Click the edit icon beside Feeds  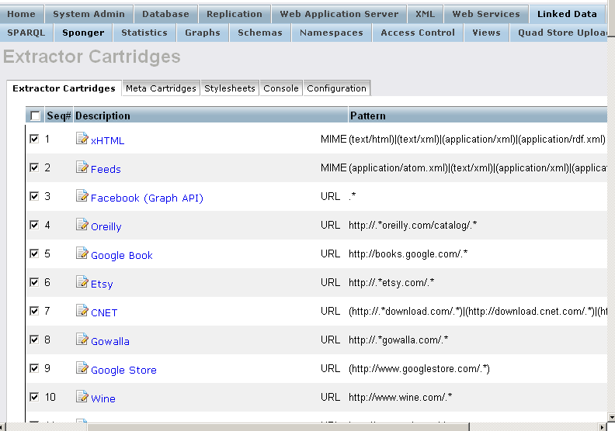pyautogui.click(x=82, y=168)
